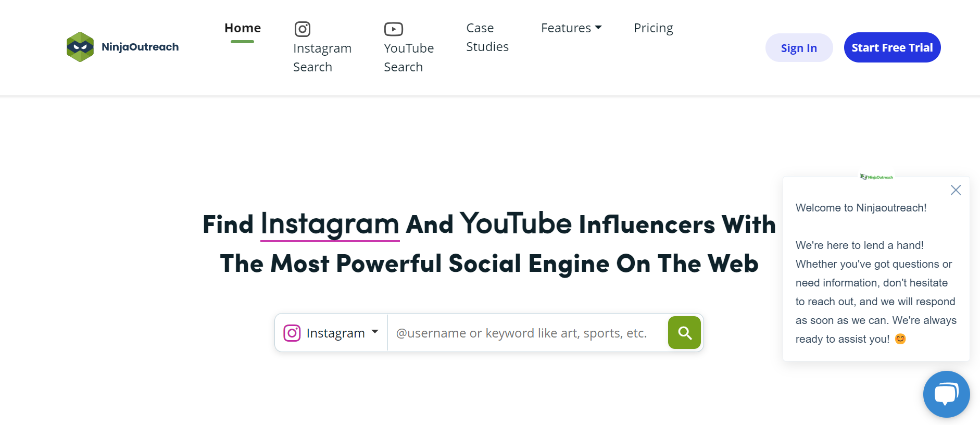Go to the Home tab
Viewport: 980px width, 425px height.
tap(243, 28)
